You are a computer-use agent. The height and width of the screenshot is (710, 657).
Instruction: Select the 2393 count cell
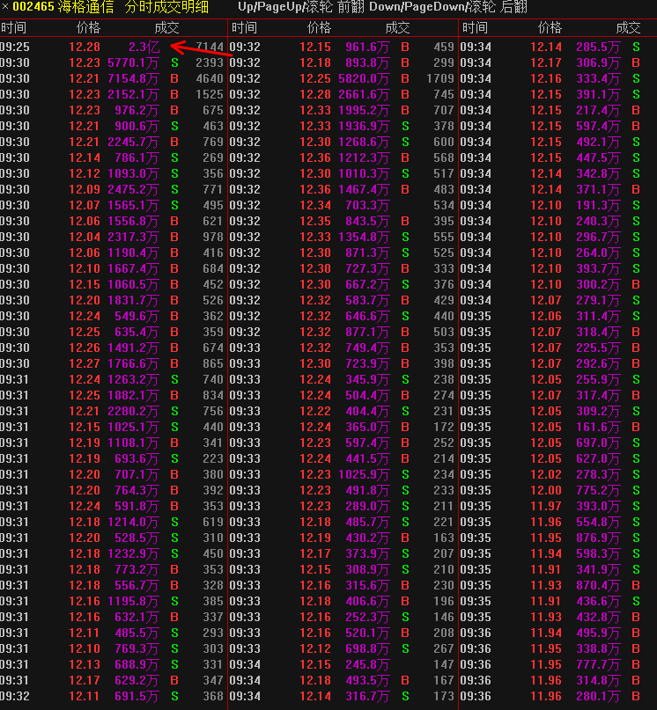coord(210,63)
